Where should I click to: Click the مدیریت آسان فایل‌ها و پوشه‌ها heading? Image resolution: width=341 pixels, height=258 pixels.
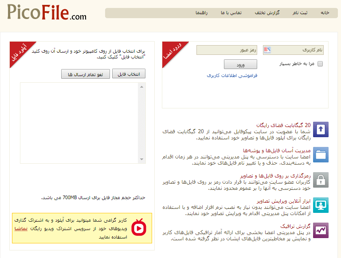tap(277, 150)
